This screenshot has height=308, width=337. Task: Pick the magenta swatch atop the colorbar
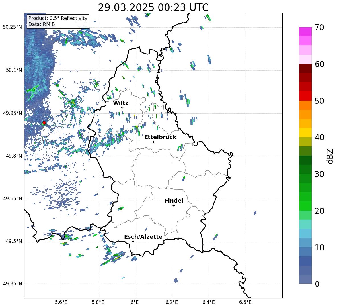[x=305, y=32]
